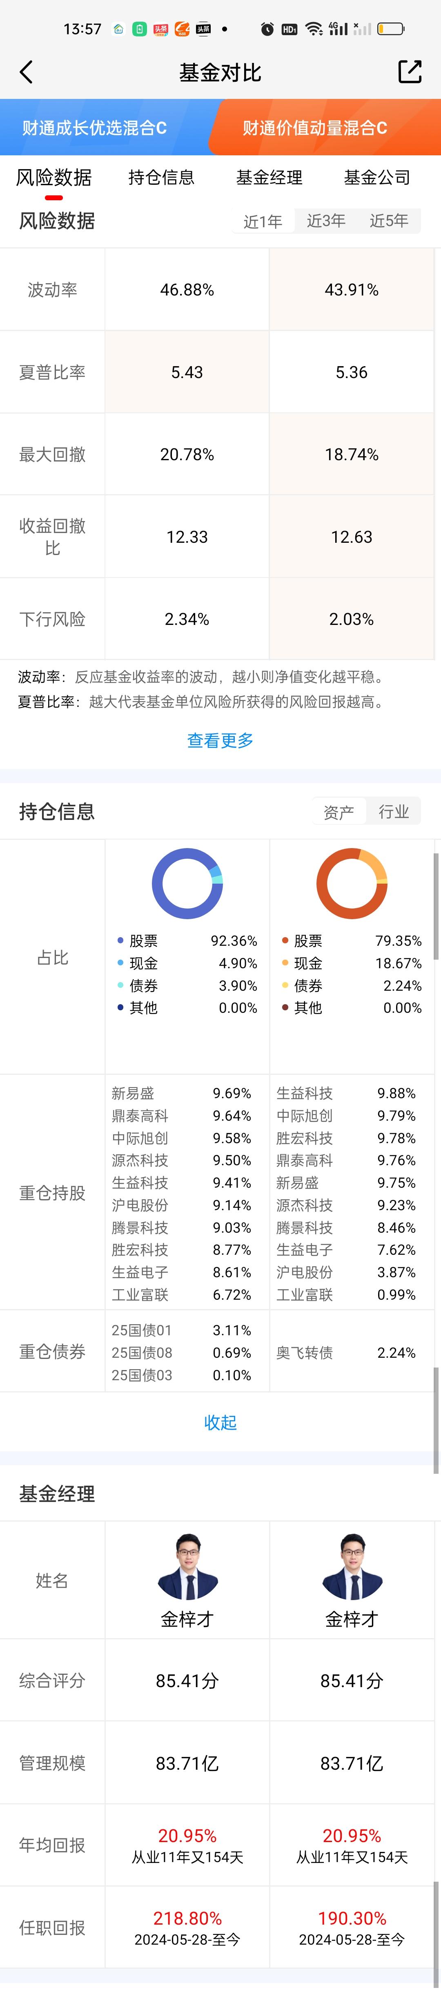Tap the left 金梓才 manager avatar
This screenshot has width=441, height=1990.
point(187,1566)
